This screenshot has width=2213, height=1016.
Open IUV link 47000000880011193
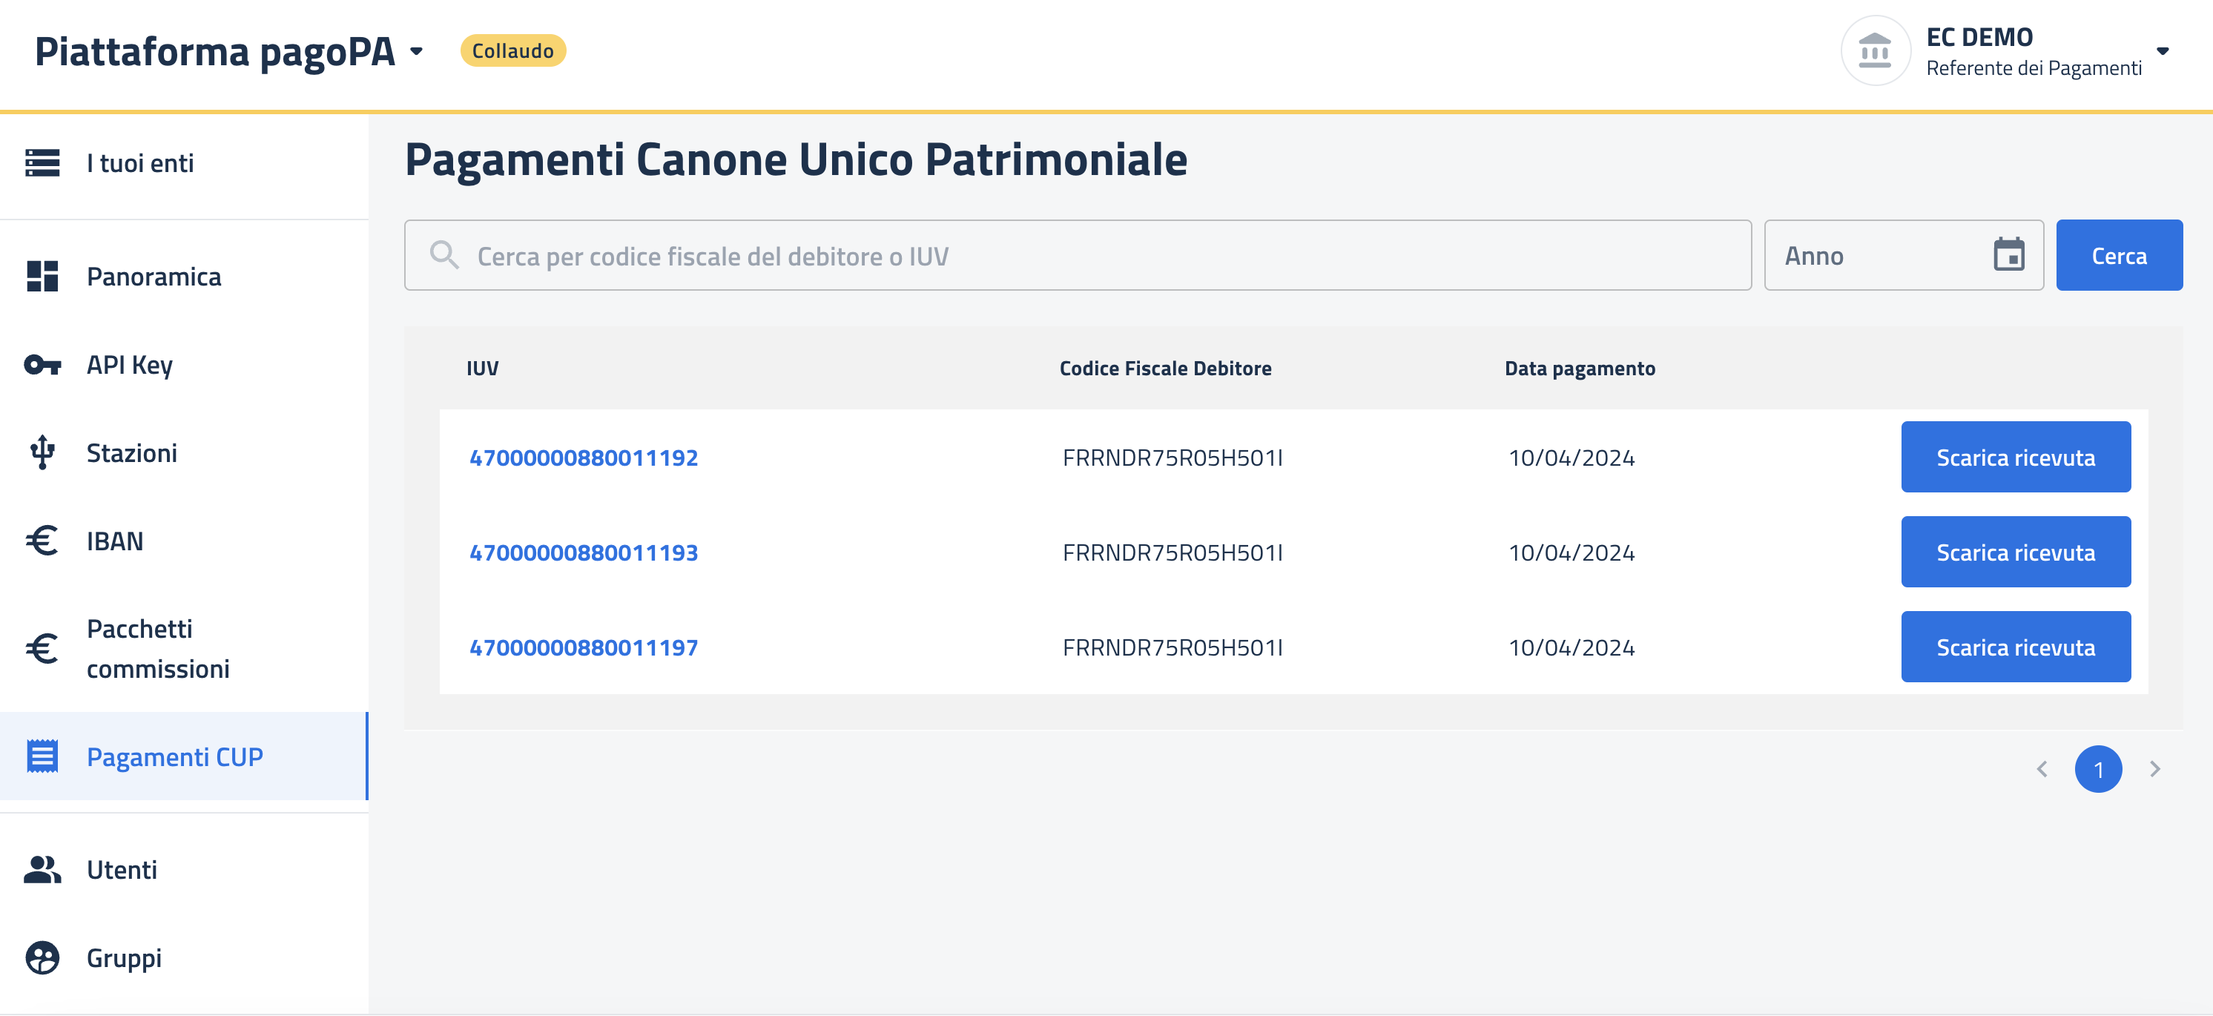pyautogui.click(x=584, y=552)
